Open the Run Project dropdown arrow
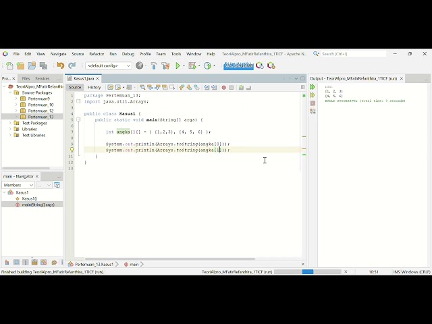Screen dimensions: 432x324 click(x=184, y=65)
